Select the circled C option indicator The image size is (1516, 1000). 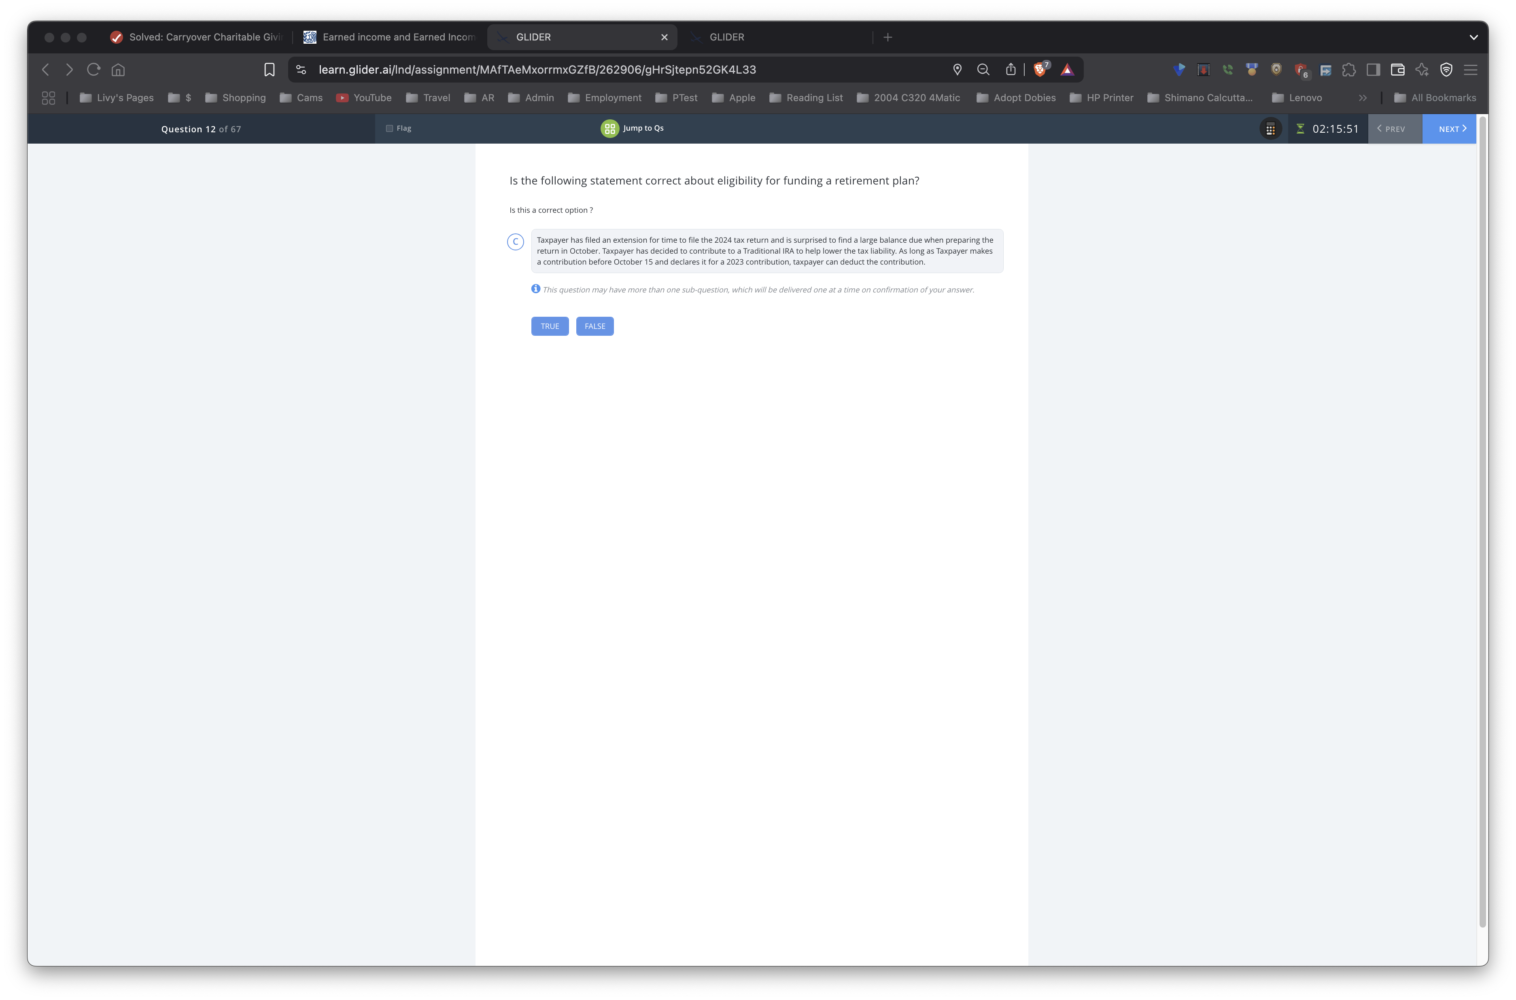click(516, 242)
